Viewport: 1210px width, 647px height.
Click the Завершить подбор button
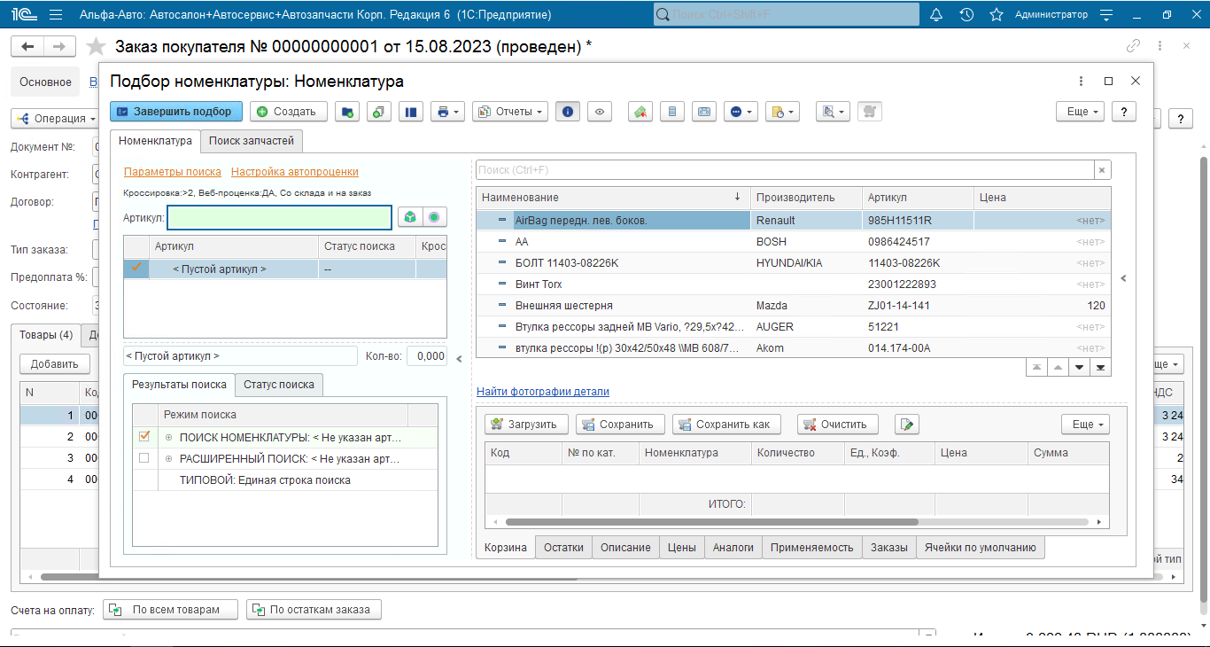[x=176, y=112]
